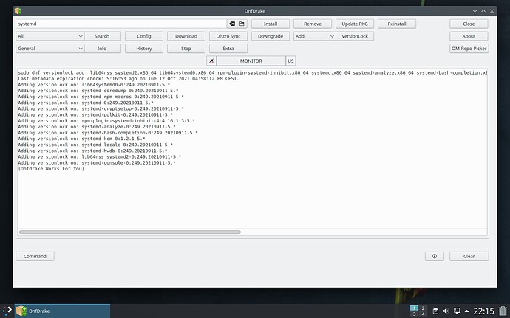Expand hidden system tray icons arrow
This screenshot has width=510, height=318.
[466, 311]
